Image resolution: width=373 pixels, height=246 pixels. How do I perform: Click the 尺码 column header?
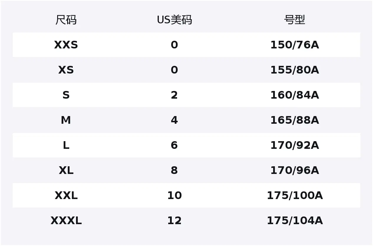tap(66, 20)
